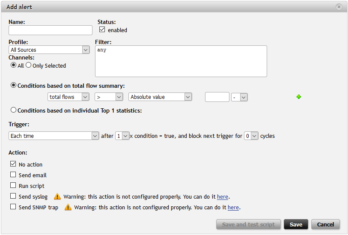Image resolution: width=348 pixels, height=235 pixels.
Task: Open the block cycles count dropdown
Action: (251, 136)
